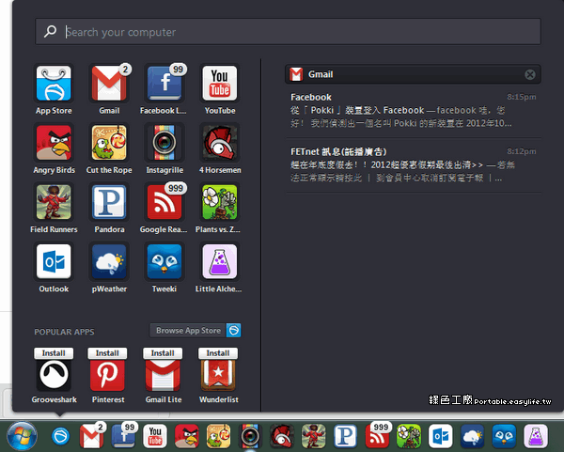The image size is (564, 452).
Task: Open the YouTube app in the grid
Action: pyautogui.click(x=220, y=84)
